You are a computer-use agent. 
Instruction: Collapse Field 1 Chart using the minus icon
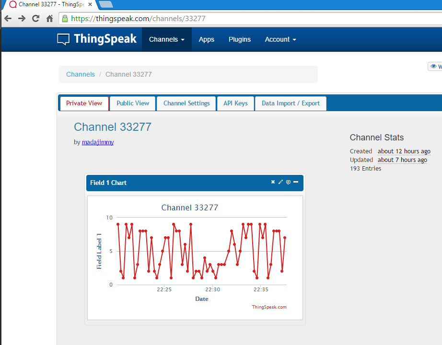pos(296,182)
